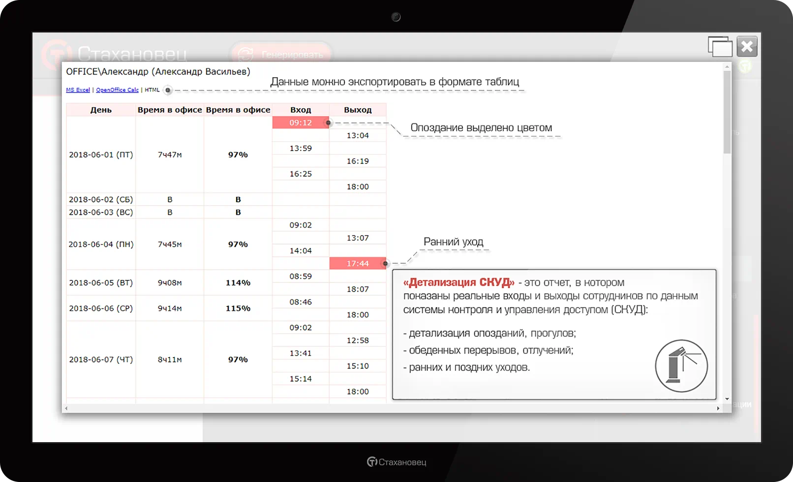
Task: Click the horizontal scrollbar left arrow
Action: tap(66, 408)
